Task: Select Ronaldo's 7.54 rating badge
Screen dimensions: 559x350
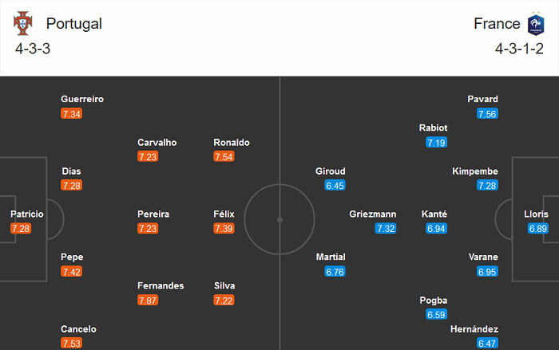Action: 224,157
